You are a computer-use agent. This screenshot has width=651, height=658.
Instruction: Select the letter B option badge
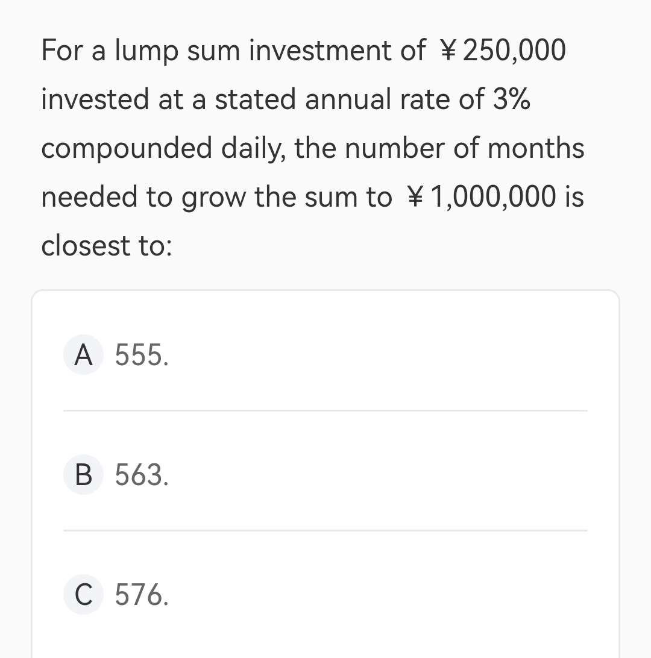83,475
